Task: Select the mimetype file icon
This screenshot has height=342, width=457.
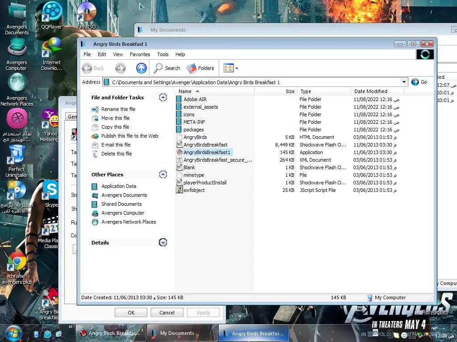Action: pyautogui.click(x=179, y=175)
